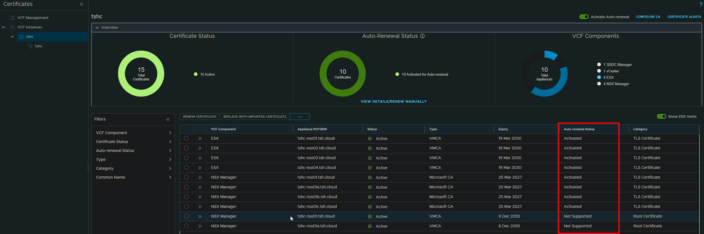Sort by the Expiry column header
This screenshot has height=234, width=704.
pyautogui.click(x=503, y=129)
